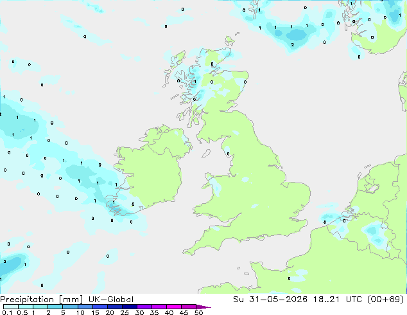Select the 5–10 mm legend color

70,307
